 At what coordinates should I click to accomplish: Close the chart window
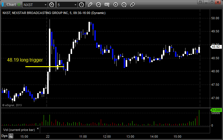pyautogui.click(x=218, y=2)
